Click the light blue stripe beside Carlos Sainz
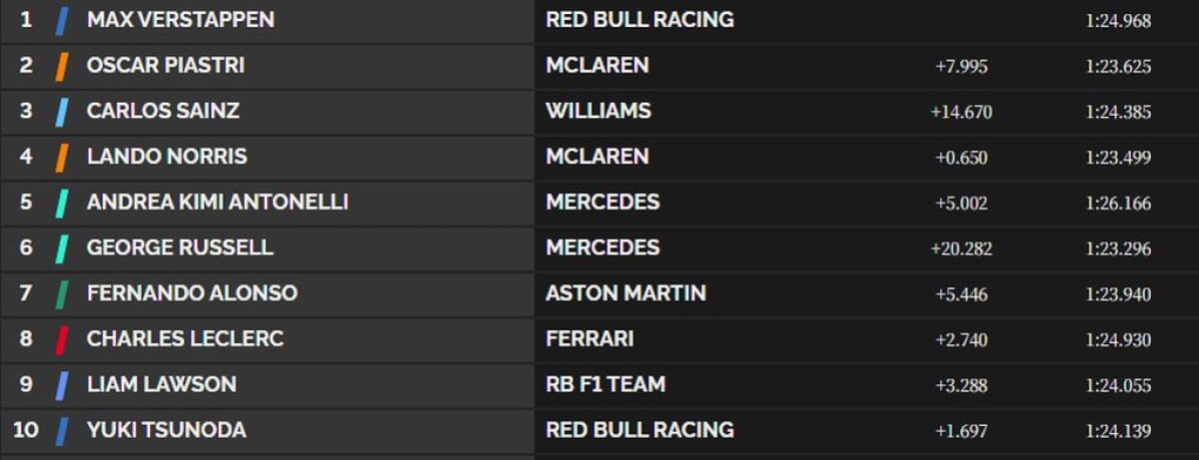The height and width of the screenshot is (460, 1199). [x=62, y=111]
